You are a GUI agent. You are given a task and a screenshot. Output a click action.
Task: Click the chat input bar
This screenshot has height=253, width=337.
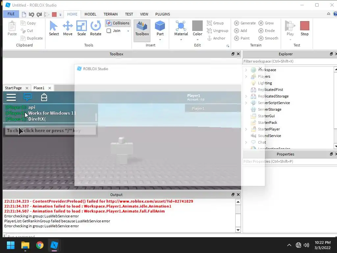click(50, 130)
